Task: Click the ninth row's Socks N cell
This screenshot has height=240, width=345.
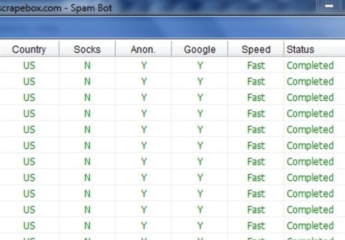Action: tap(87, 193)
